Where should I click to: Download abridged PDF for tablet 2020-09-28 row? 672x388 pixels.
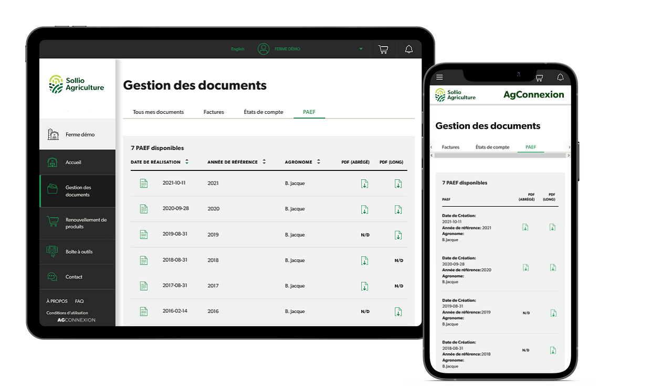(x=365, y=209)
